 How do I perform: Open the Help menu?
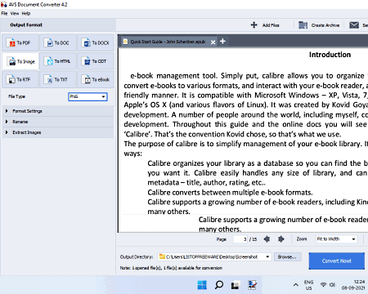26,13
